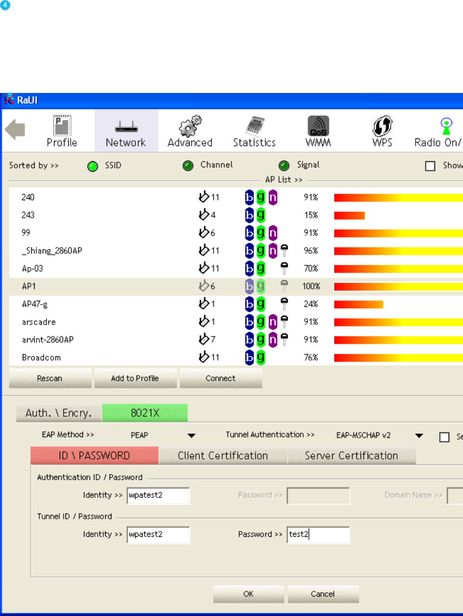Switch to Server Certification tab
This screenshot has height=616, width=463.
click(x=351, y=456)
